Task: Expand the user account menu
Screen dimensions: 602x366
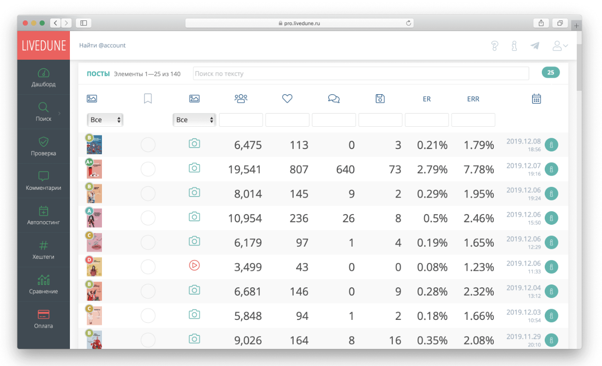Action: point(560,46)
